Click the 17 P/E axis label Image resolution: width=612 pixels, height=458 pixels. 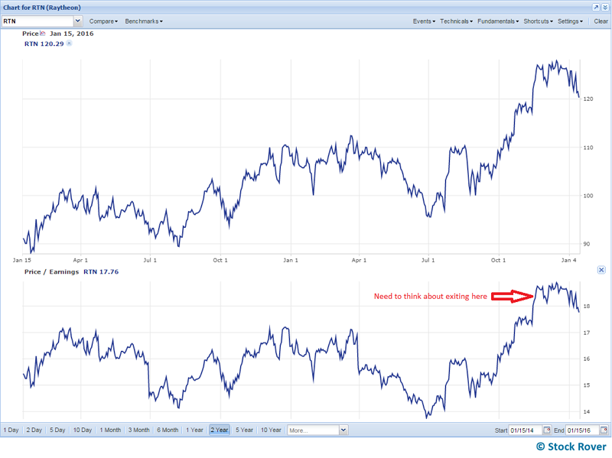pos(587,333)
